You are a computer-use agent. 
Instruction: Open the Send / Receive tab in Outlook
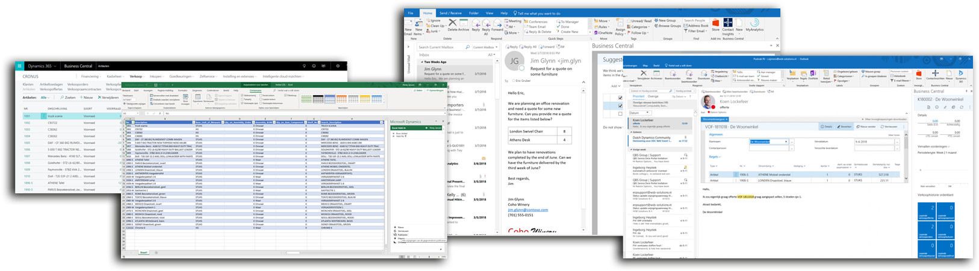click(450, 13)
